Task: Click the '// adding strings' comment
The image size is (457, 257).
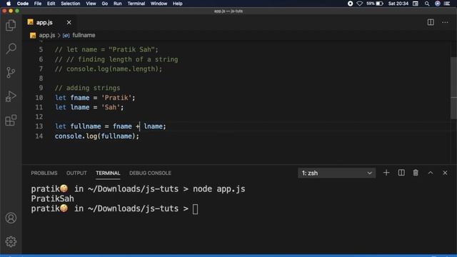Action: 87,88
